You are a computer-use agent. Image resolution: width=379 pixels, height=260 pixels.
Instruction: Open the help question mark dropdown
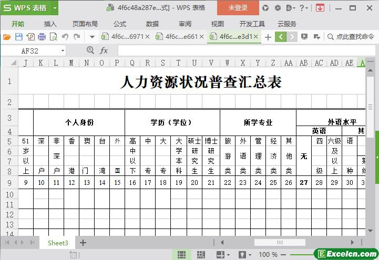(304, 8)
